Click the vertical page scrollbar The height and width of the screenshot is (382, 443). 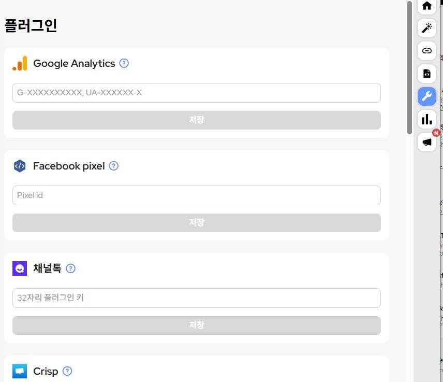coord(409,67)
